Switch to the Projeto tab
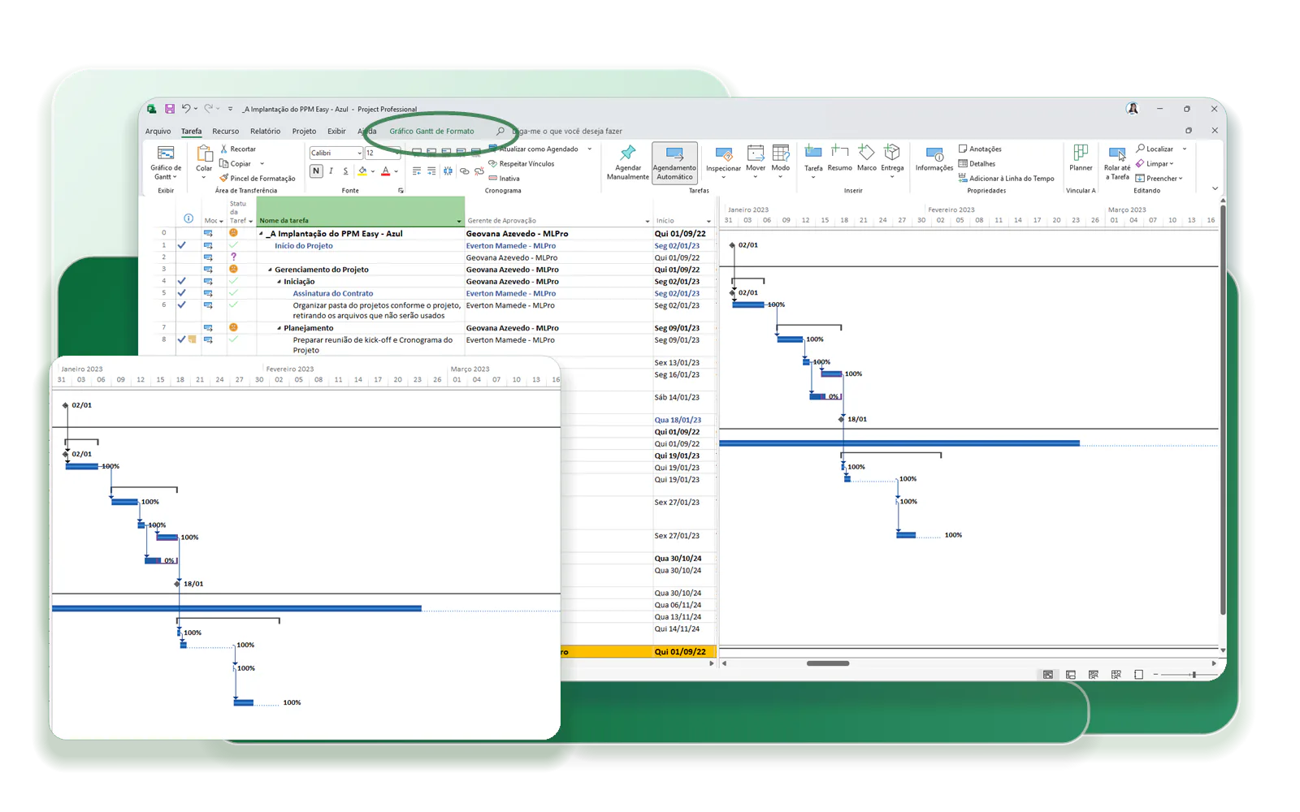1300x812 pixels. [x=304, y=132]
